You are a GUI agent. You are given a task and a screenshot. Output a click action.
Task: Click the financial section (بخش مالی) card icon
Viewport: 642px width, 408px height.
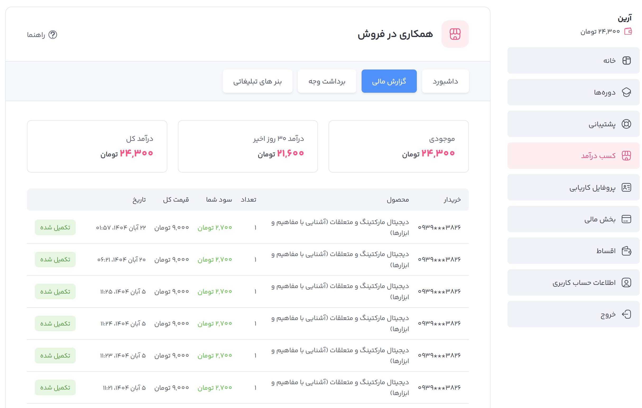tap(626, 219)
